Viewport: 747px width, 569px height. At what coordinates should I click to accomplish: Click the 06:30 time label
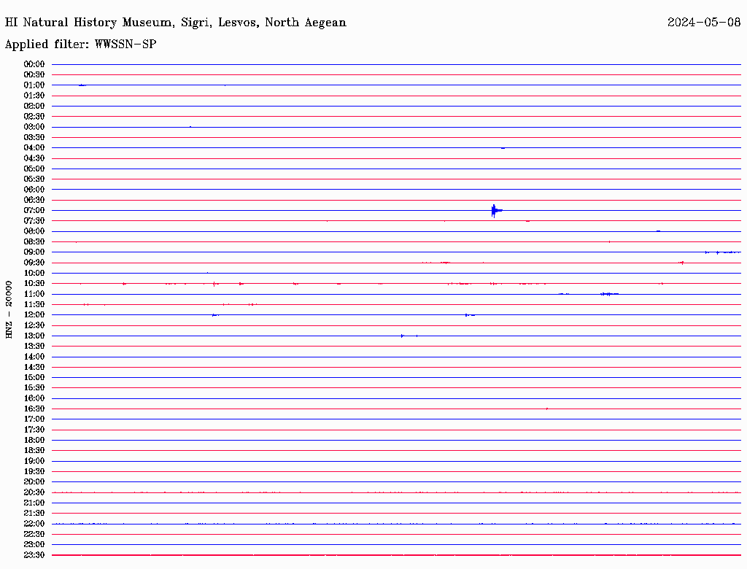[34, 200]
